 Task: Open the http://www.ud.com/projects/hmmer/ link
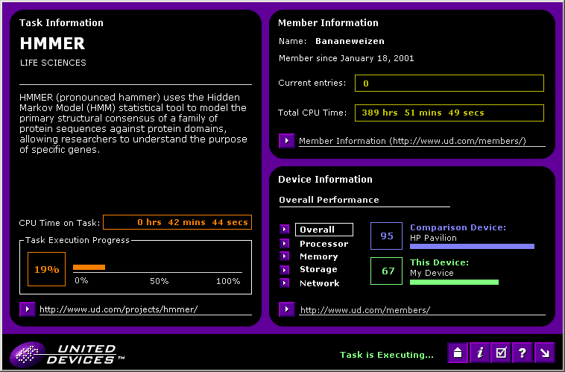(x=119, y=309)
